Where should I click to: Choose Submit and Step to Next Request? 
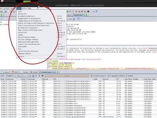(x=41, y=23)
